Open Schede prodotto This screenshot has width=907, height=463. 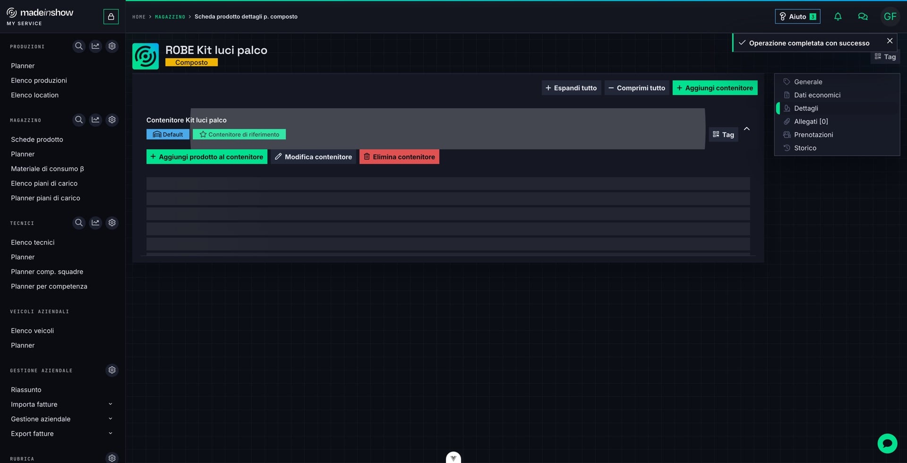pos(37,139)
